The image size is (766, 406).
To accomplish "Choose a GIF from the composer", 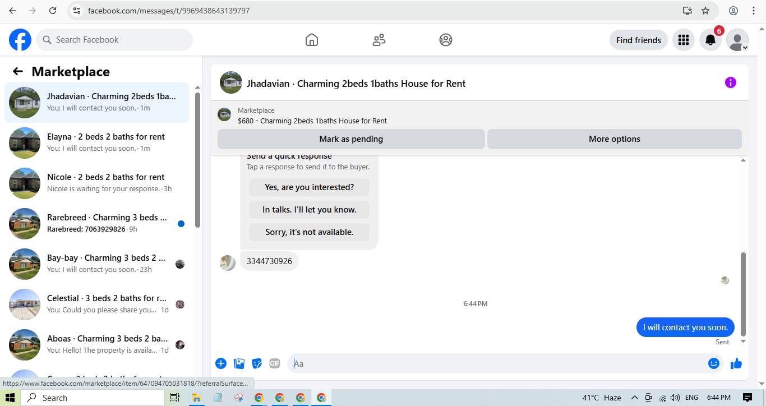I will [x=274, y=363].
